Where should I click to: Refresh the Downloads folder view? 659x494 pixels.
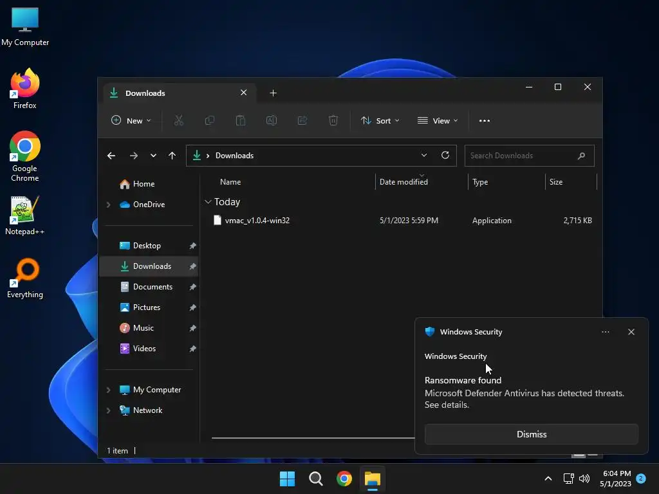(445, 155)
